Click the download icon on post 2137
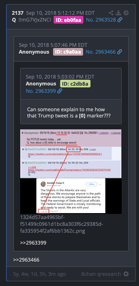Image resolution: width=139 pixels, height=286 pixels. pyautogui.click(x=118, y=13)
